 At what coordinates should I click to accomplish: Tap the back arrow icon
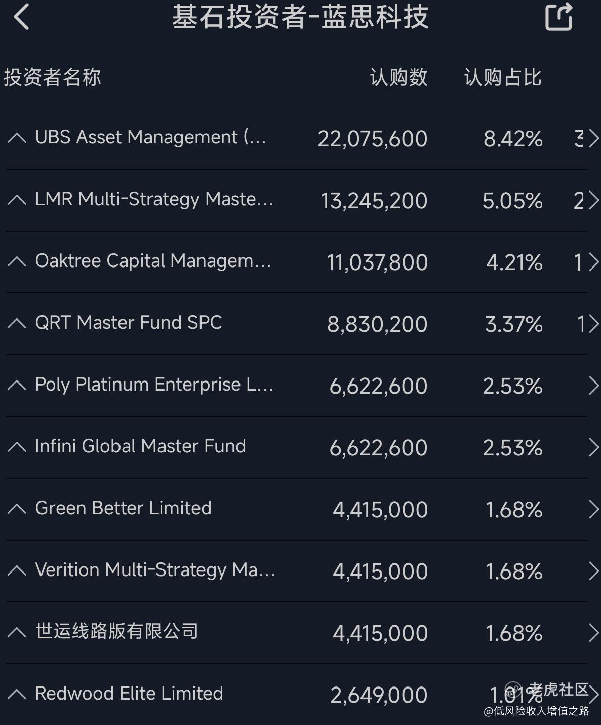click(21, 17)
